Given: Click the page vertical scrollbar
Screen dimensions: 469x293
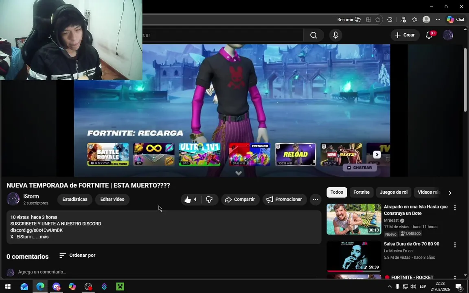Looking at the screenshot, I should [465, 80].
